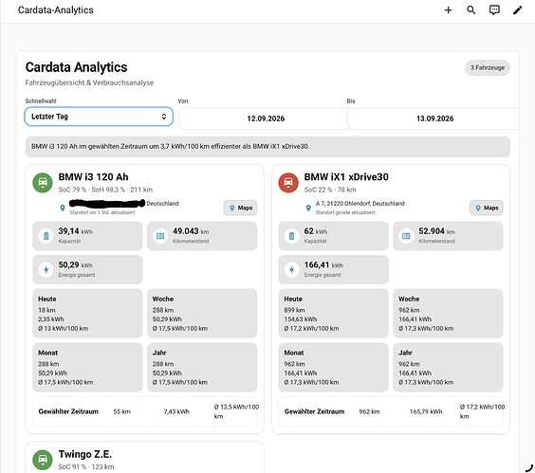Click the 3 Fahrzeuge badge

(488, 67)
